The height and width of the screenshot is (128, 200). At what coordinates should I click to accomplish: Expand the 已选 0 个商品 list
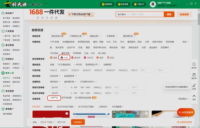(x=47, y=122)
